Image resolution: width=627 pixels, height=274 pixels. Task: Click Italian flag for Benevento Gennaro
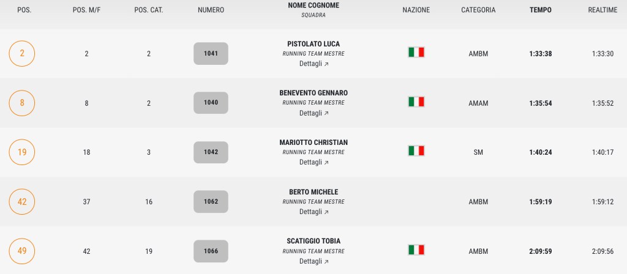click(x=416, y=102)
